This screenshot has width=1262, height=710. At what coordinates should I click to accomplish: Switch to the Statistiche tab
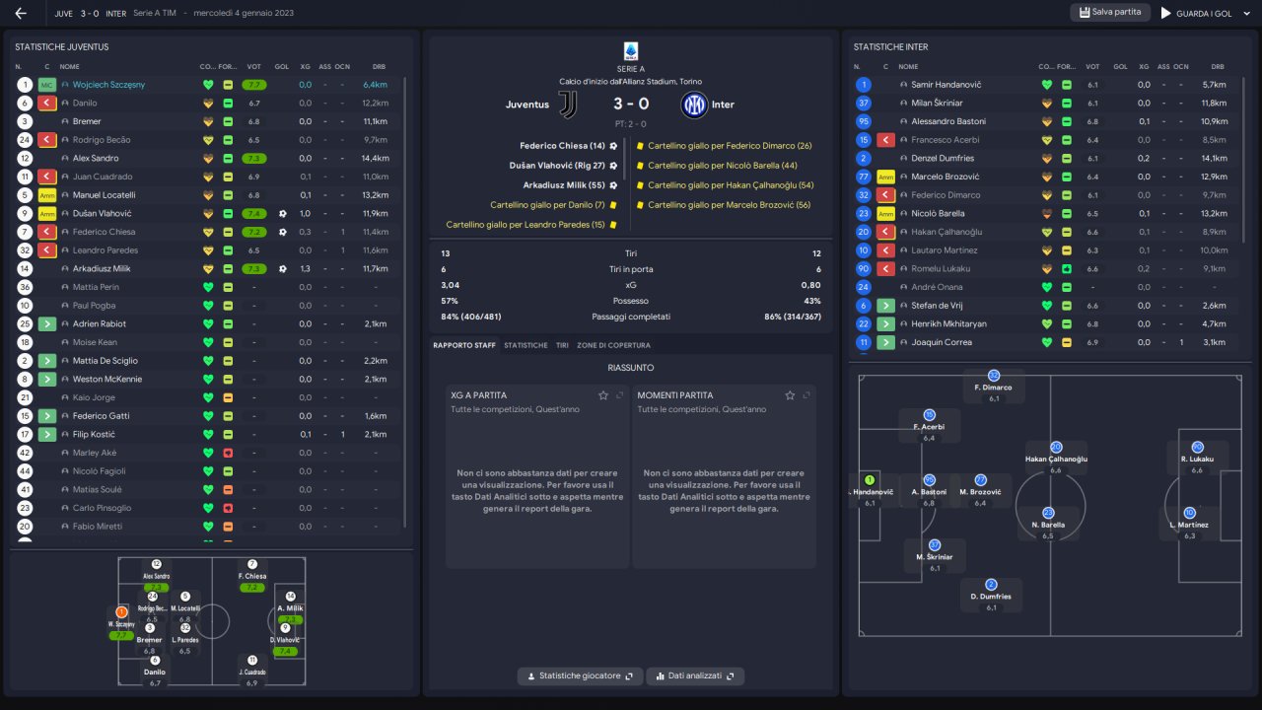pyautogui.click(x=526, y=345)
